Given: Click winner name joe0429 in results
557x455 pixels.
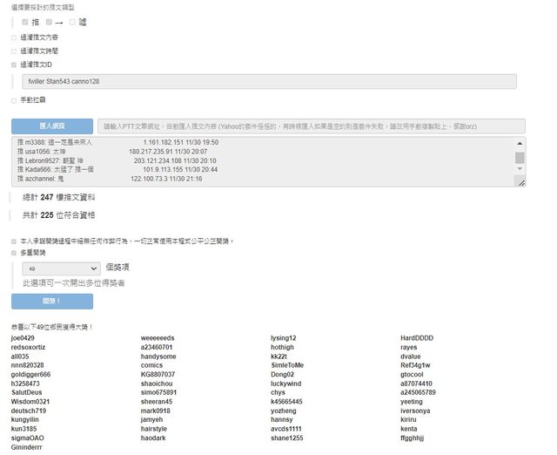Looking at the screenshot, I should coord(23,337).
